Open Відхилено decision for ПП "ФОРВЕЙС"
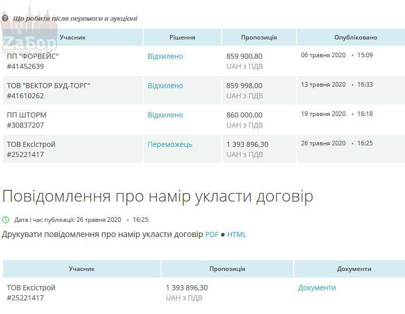This screenshot has width=405, height=314. 165,56
